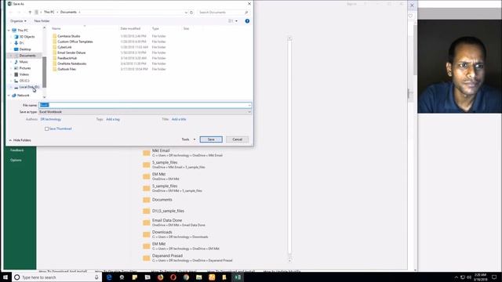Click the Add a title link
The image size is (502, 282).
179,119
